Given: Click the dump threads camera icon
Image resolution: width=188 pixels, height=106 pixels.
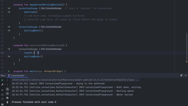Looking at the screenshot, I should tap(2, 95).
